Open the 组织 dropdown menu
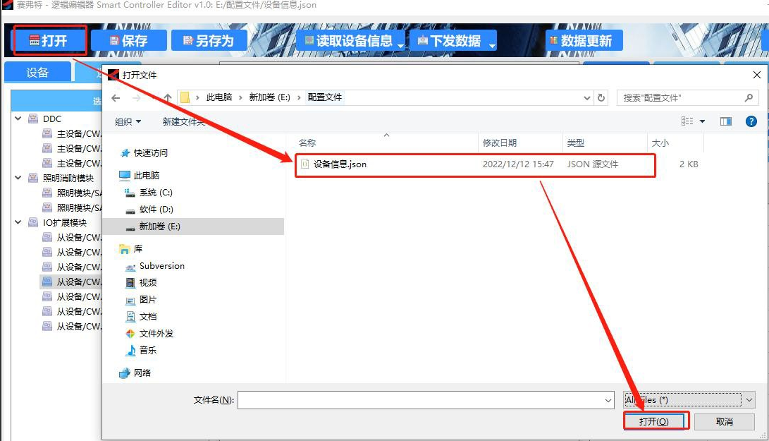This screenshot has width=769, height=441. coord(128,121)
